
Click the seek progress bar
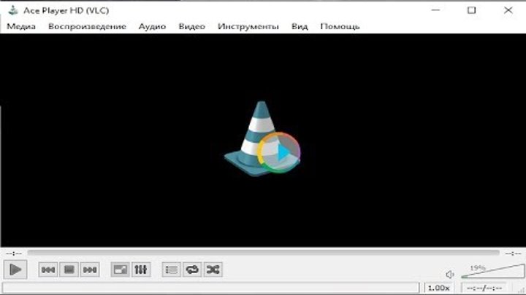[x=263, y=253]
